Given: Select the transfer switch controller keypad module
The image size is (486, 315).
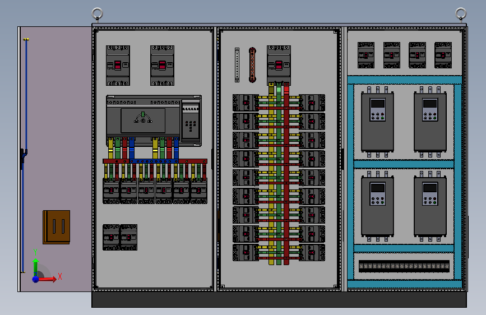Looking at the screenshot, I should pyautogui.click(x=191, y=121).
